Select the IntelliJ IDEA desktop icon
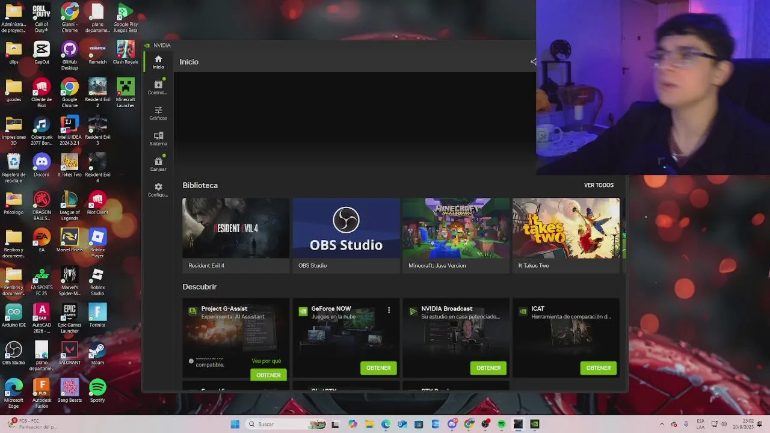Viewport: 770px width, 433px height. [x=70, y=131]
